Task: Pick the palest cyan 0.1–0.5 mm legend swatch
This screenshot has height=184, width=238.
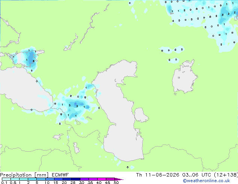Action: 6,179
